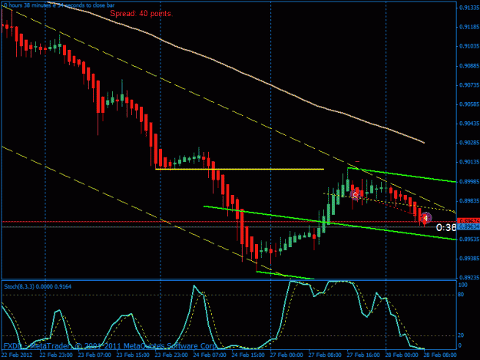Image resolution: width=480 pixels, height=360 pixels.
Task: Click the '28 Feb 08:00' time axis label
Action: tap(440, 355)
